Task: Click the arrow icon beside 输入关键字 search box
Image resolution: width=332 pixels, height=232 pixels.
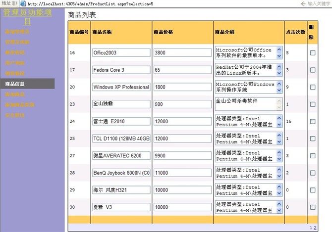Action: (x=303, y=3)
